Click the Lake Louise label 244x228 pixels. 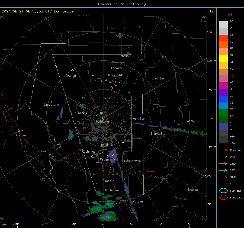[21, 133]
